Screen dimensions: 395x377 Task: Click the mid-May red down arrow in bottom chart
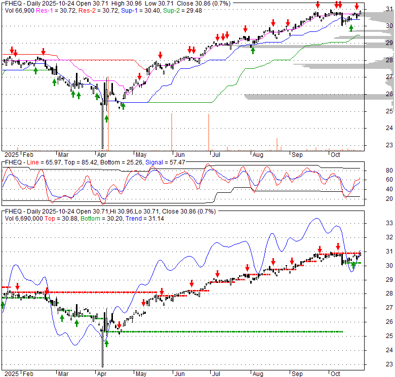click(162, 291)
